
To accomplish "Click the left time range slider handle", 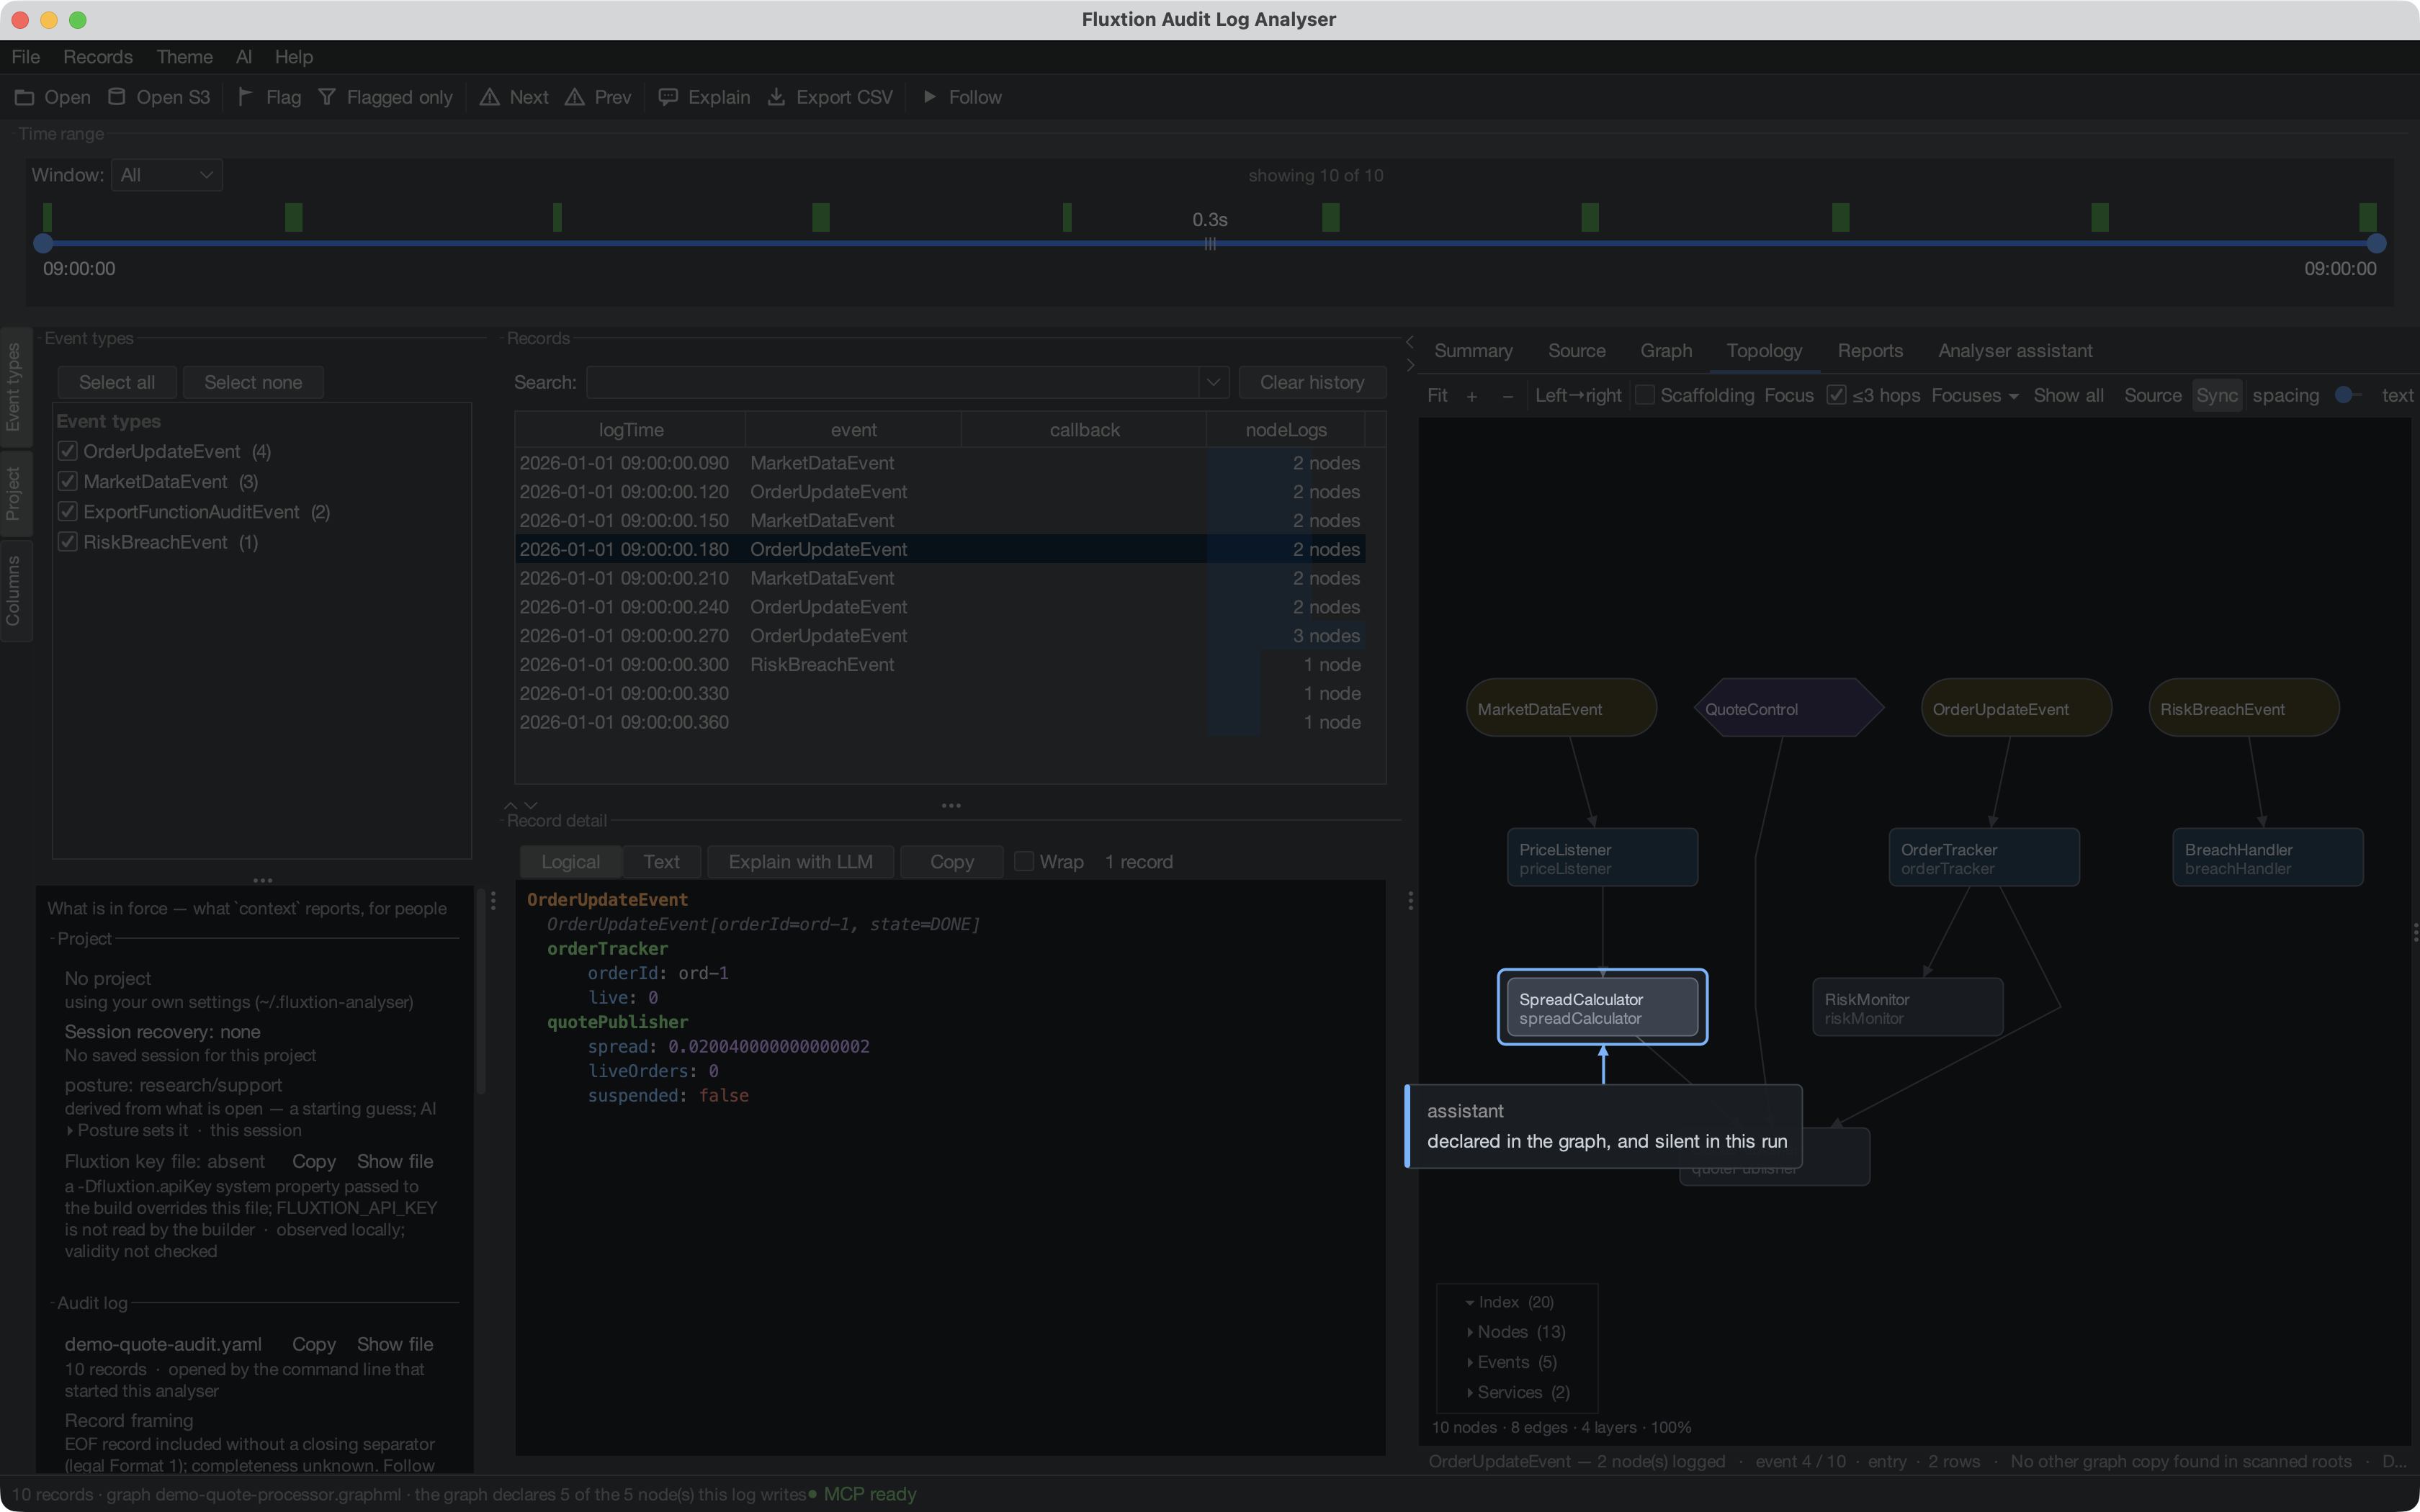I will point(43,243).
